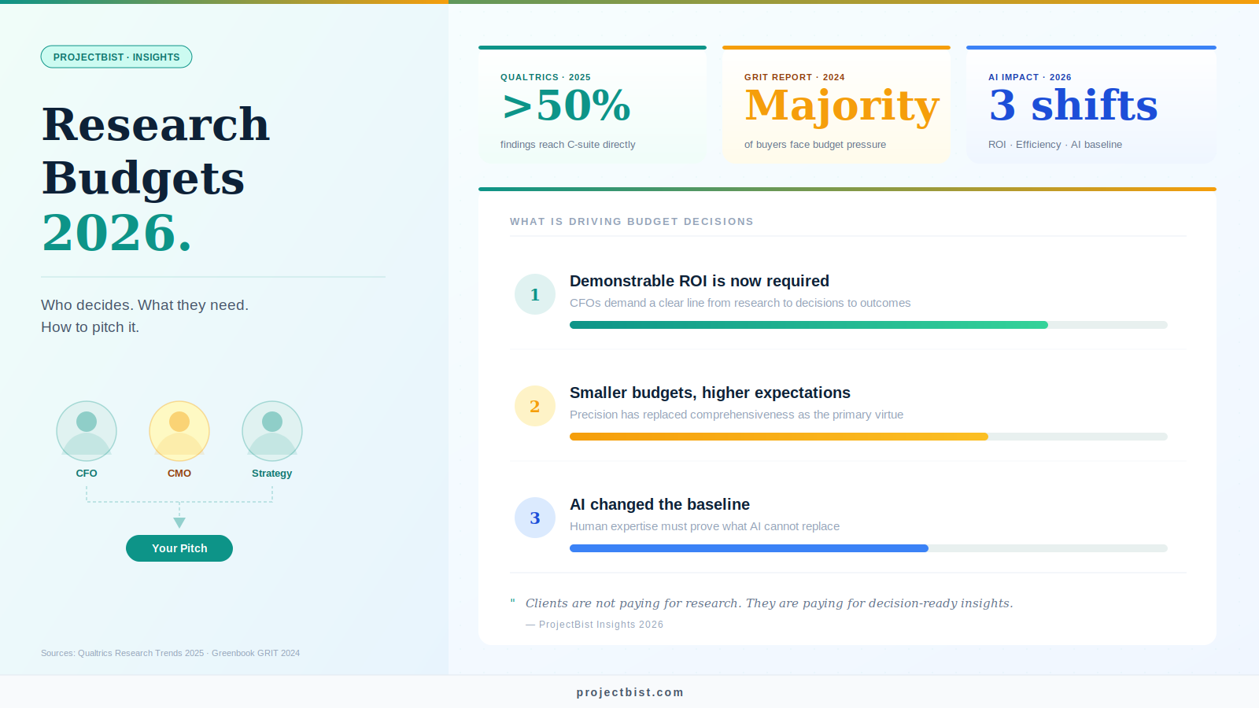
Task: Click the green Demonstrable ROI progress bar
Action: (869, 325)
